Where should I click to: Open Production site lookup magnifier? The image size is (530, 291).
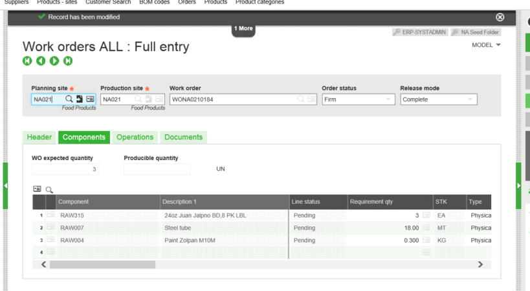click(138, 99)
